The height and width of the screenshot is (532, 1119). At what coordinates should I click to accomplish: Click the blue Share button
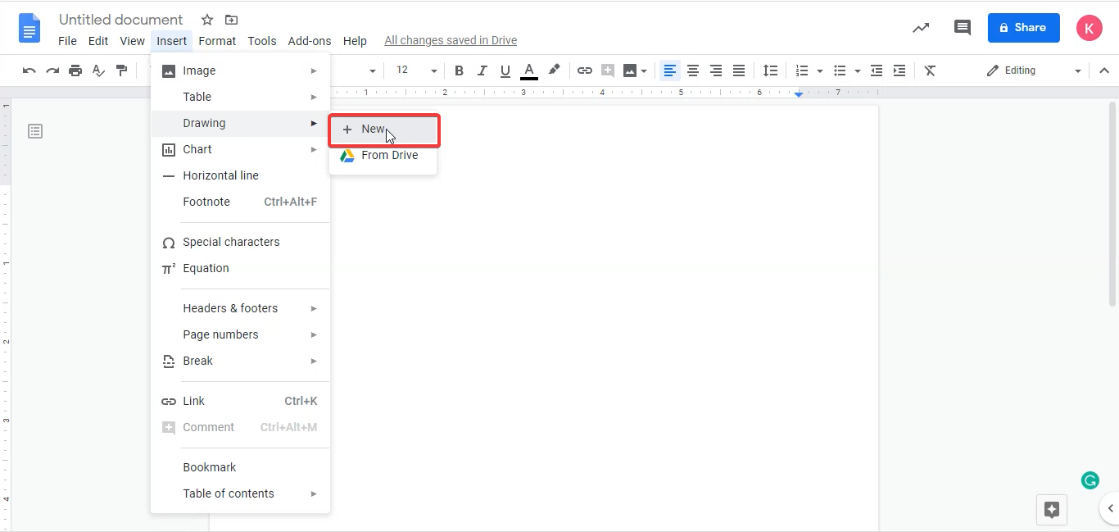coord(1023,28)
